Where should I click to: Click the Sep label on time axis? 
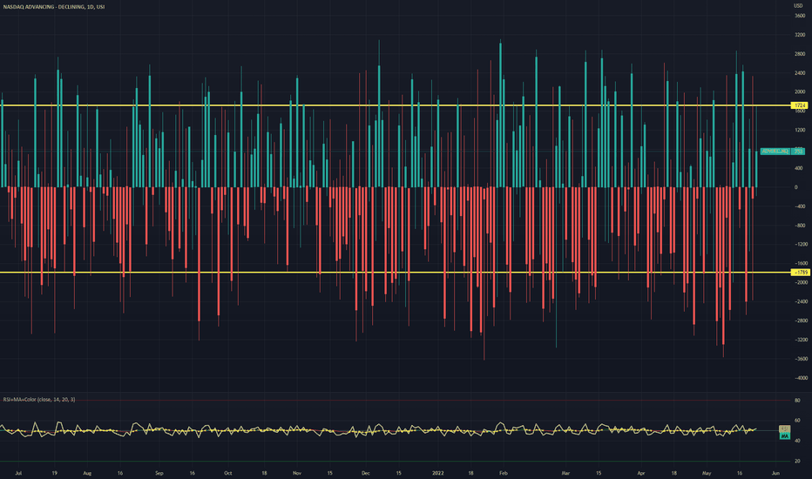(159, 473)
